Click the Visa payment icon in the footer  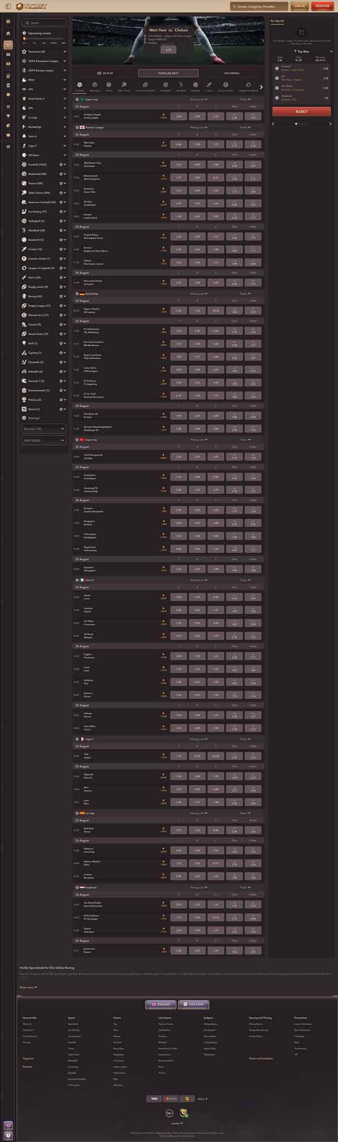154,1098
